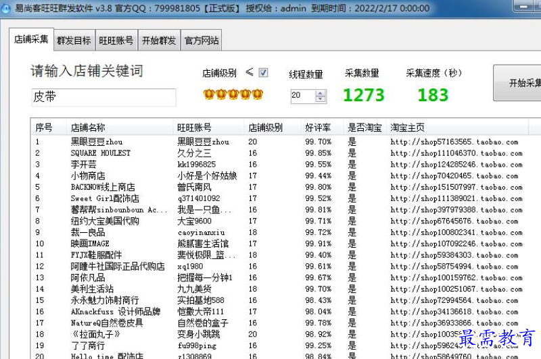Sort by 店铺级别 column header
The width and height of the screenshot is (541, 359).
[x=273, y=128]
